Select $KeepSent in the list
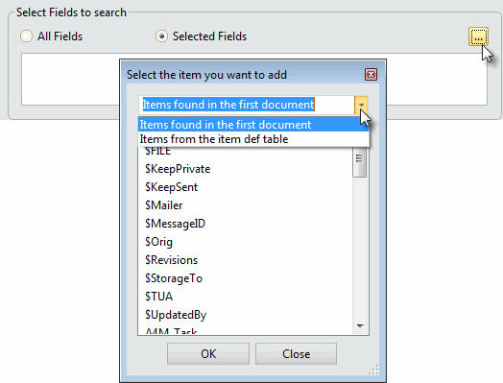503x383 pixels. [171, 187]
